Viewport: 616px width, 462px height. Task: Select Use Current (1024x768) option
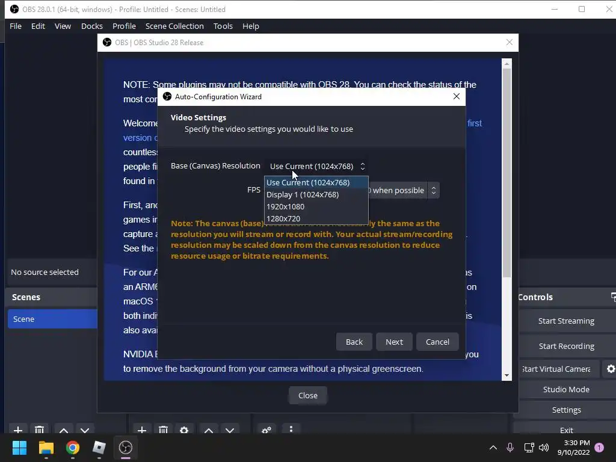(316, 182)
